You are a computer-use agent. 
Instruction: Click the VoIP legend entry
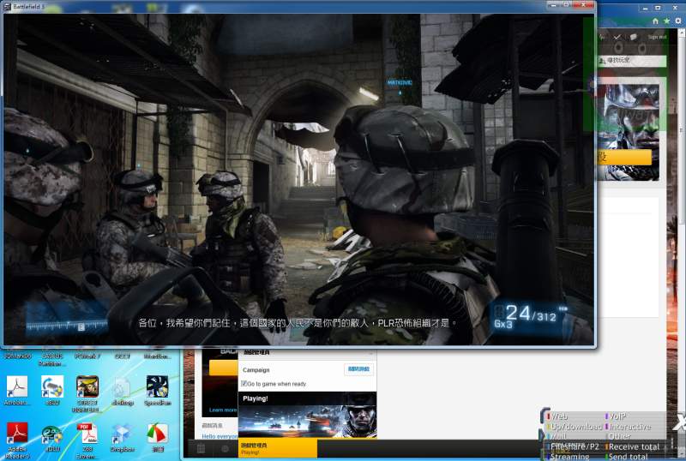click(x=617, y=416)
